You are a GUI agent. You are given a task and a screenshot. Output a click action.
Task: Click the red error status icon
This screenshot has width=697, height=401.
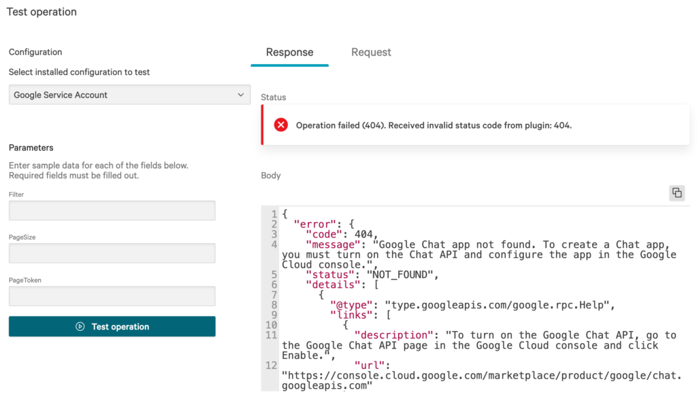click(x=280, y=125)
